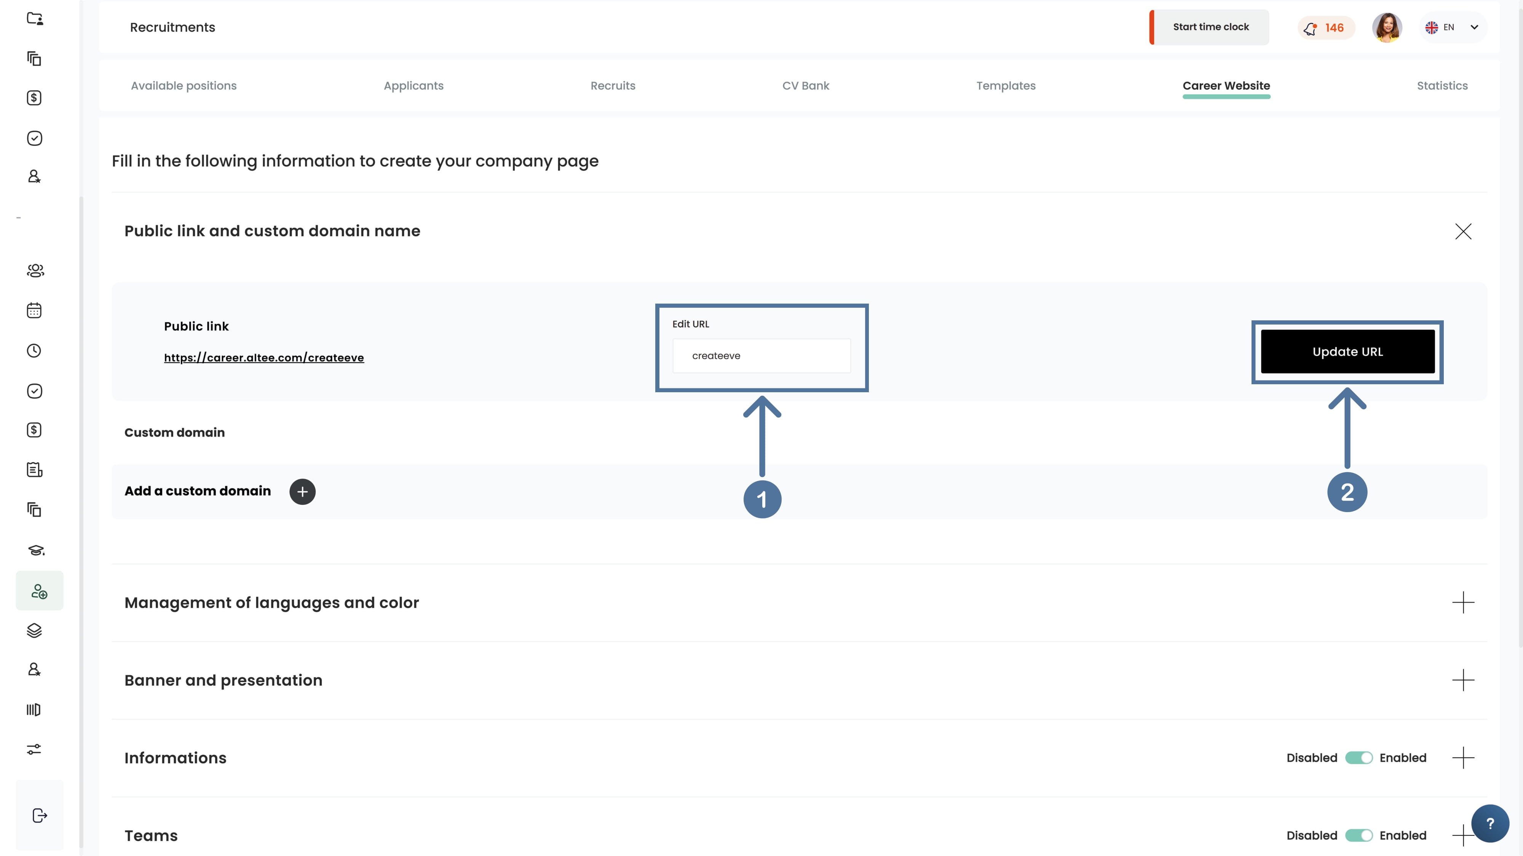This screenshot has width=1523, height=856.
Task: Click the round plus icon to add custom domain
Action: pos(302,492)
